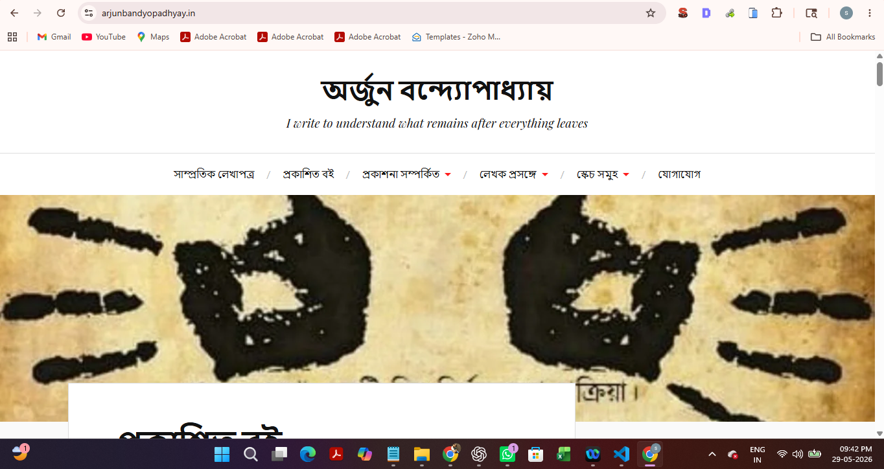Click the site title অর্জুন বন্দ্যোপাধ্যায়
This screenshot has height=469, width=884.
click(437, 90)
